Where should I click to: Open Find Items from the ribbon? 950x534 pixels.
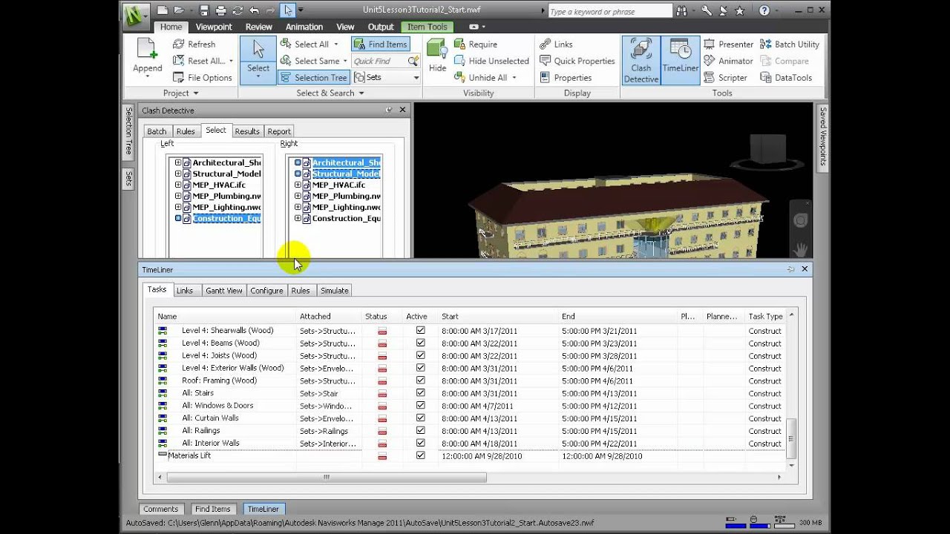[380, 44]
